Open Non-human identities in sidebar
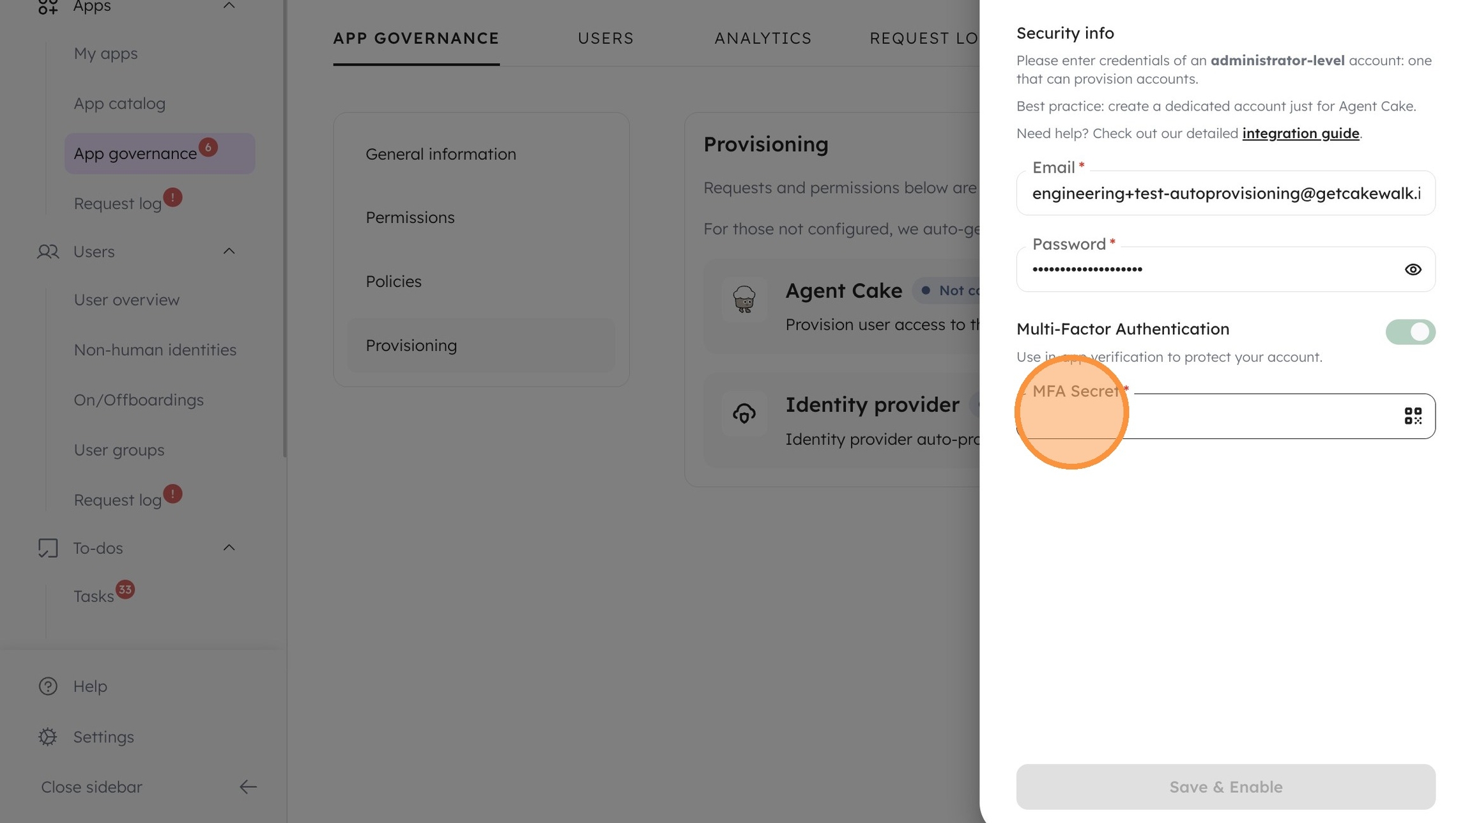Image resolution: width=1472 pixels, height=823 pixels. pos(155,350)
